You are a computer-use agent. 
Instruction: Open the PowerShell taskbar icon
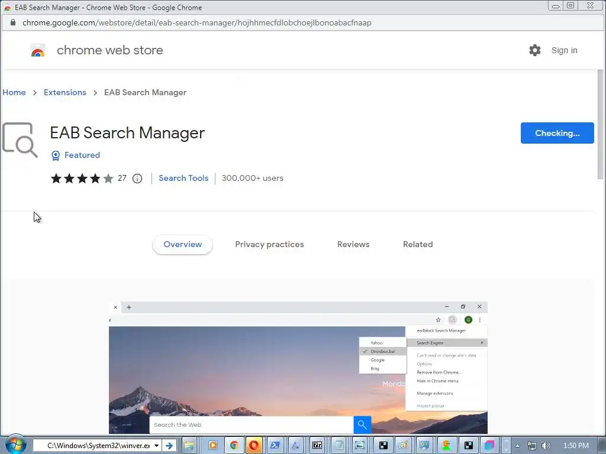coord(275,446)
